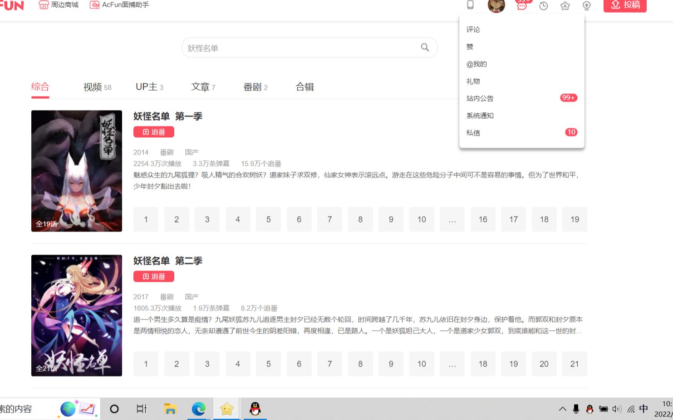
Task: Open Task View on taskbar
Action: pyautogui.click(x=142, y=409)
